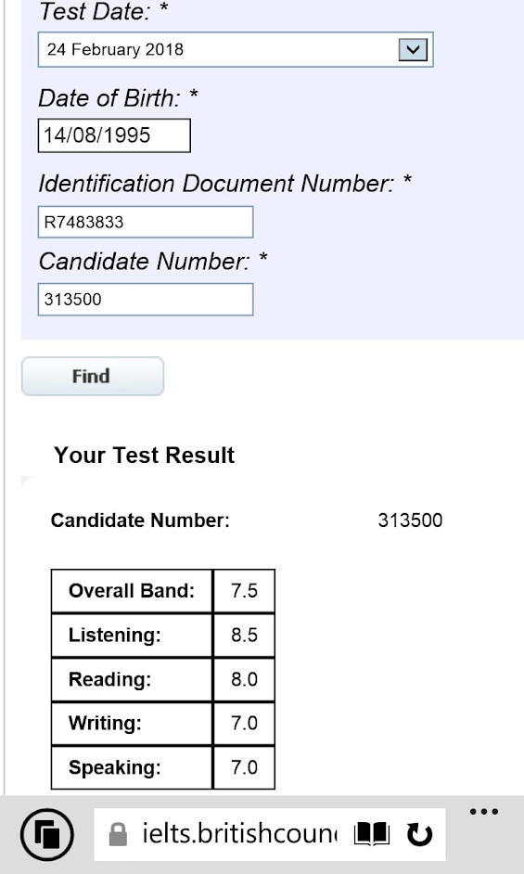Select the Listening score 8.5 cell
This screenshot has height=874, width=524.
click(x=244, y=635)
